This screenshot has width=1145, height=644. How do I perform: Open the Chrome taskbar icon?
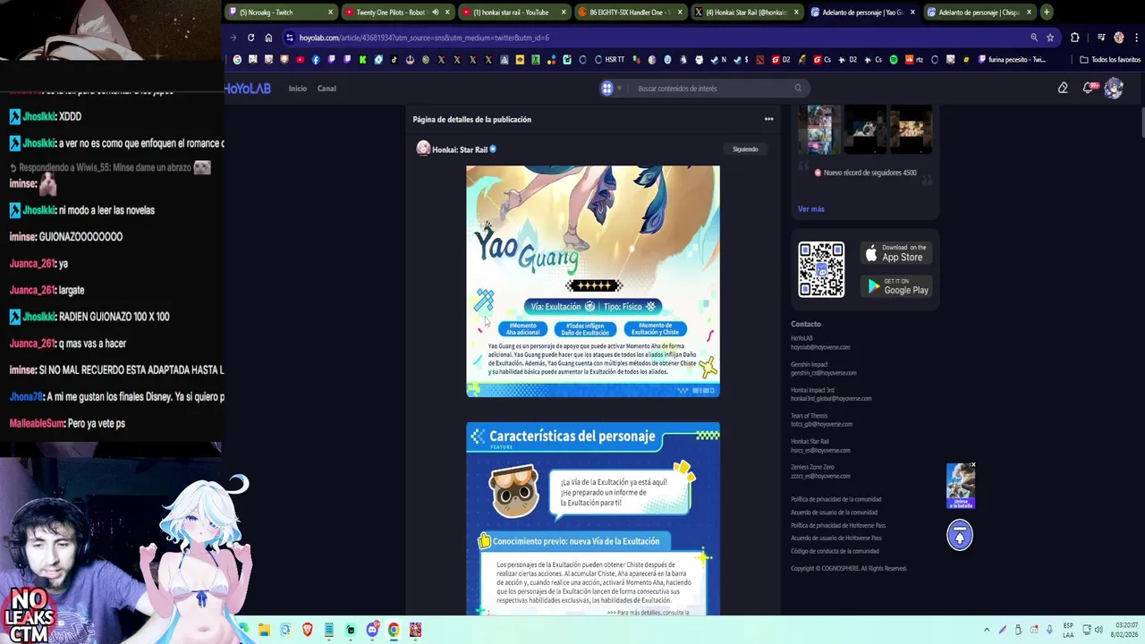(x=394, y=630)
